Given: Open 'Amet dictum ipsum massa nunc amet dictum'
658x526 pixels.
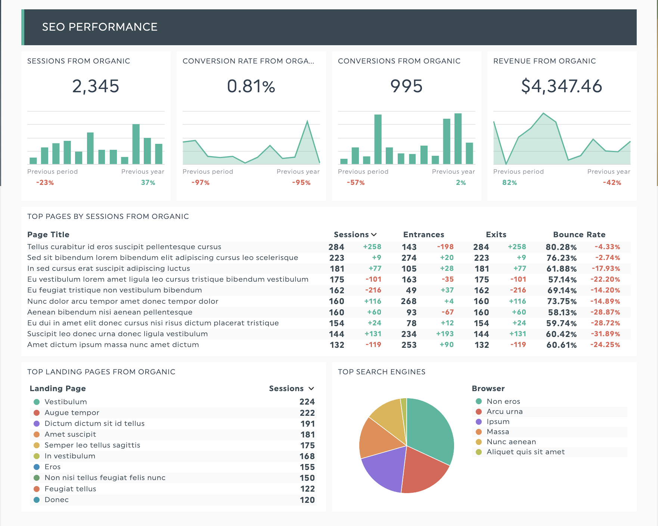Looking at the screenshot, I should click(329, 345).
